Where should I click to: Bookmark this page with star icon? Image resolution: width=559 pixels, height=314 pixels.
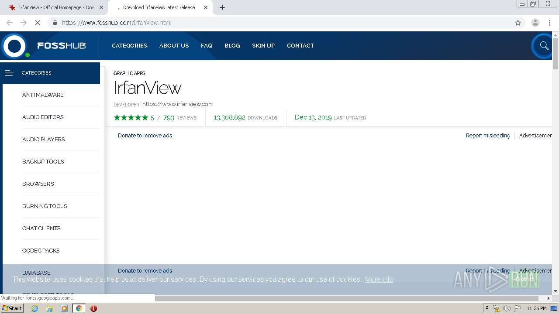(518, 23)
